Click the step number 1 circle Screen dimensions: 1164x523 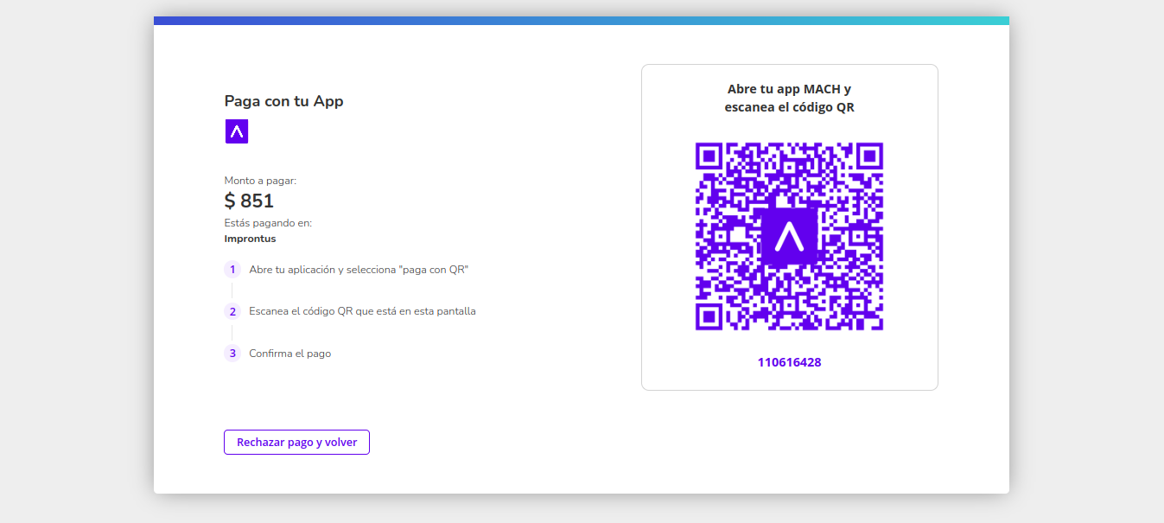point(232,269)
